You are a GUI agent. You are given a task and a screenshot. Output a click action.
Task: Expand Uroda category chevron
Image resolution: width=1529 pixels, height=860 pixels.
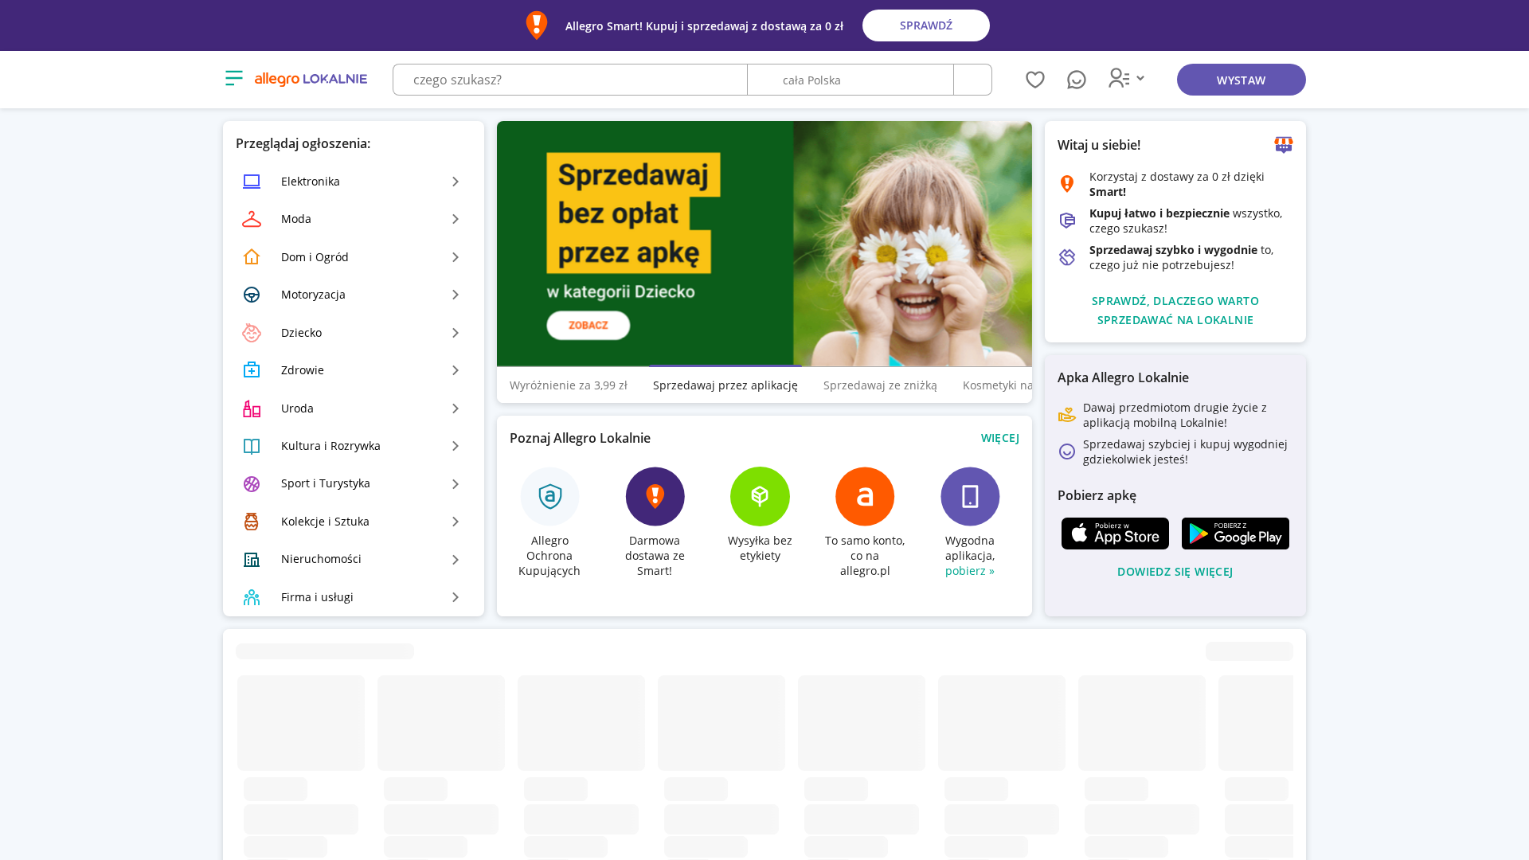(456, 408)
